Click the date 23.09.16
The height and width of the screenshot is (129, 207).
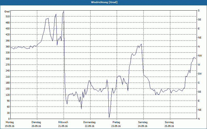tap(116, 126)
